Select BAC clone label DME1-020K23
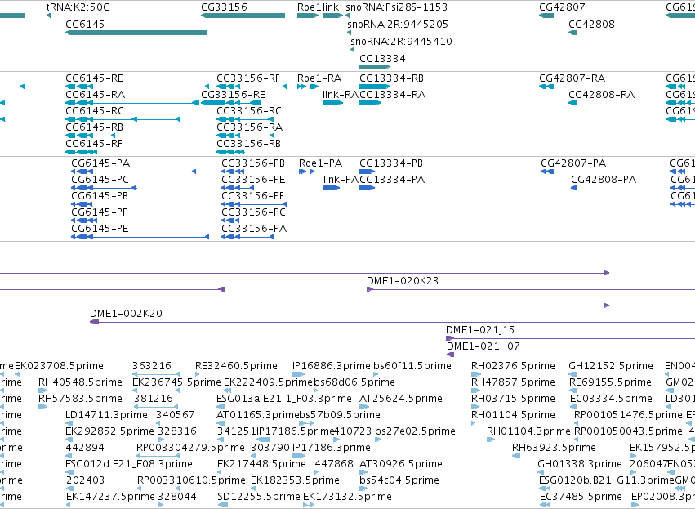Viewport: 695px width, 509px height. coord(403,281)
